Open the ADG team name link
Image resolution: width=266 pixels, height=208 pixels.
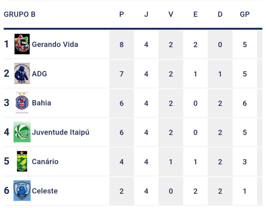coord(39,74)
